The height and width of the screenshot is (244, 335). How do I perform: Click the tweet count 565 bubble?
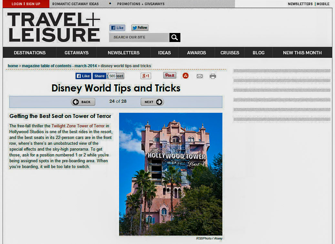[x=112, y=76]
